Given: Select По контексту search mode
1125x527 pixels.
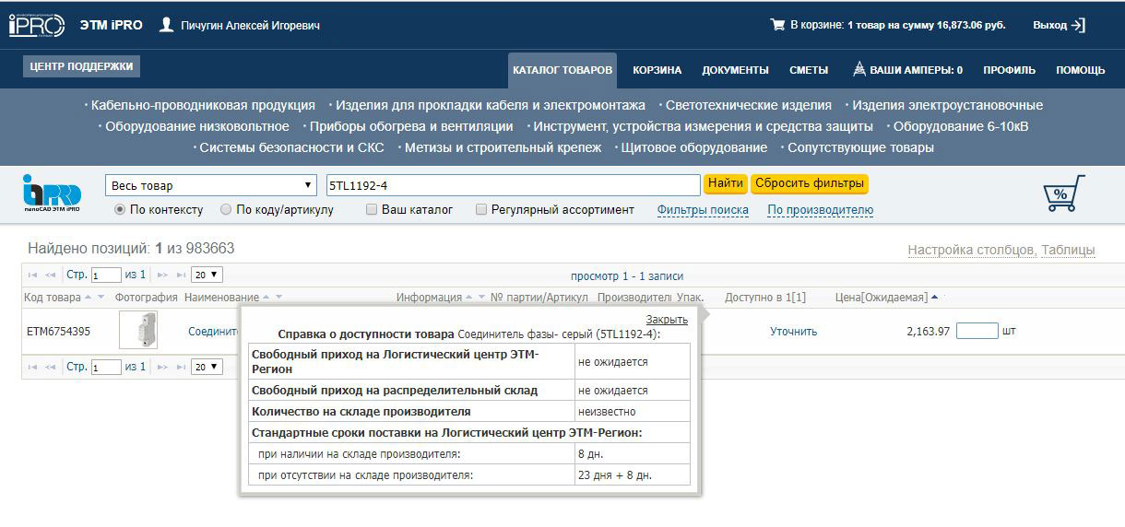Looking at the screenshot, I should tap(120, 210).
